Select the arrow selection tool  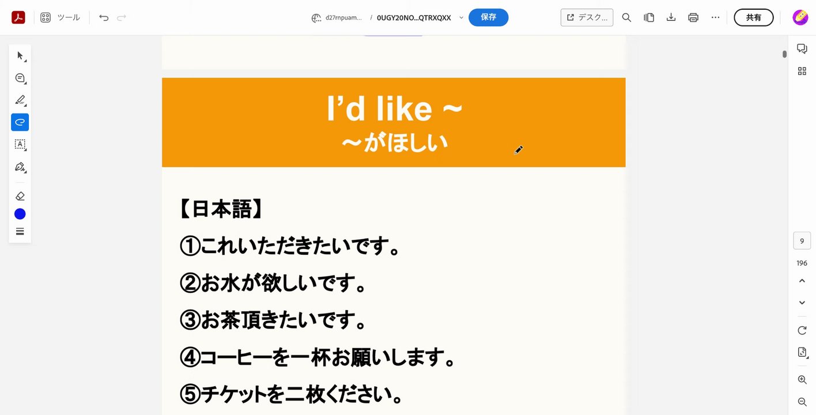click(x=20, y=56)
